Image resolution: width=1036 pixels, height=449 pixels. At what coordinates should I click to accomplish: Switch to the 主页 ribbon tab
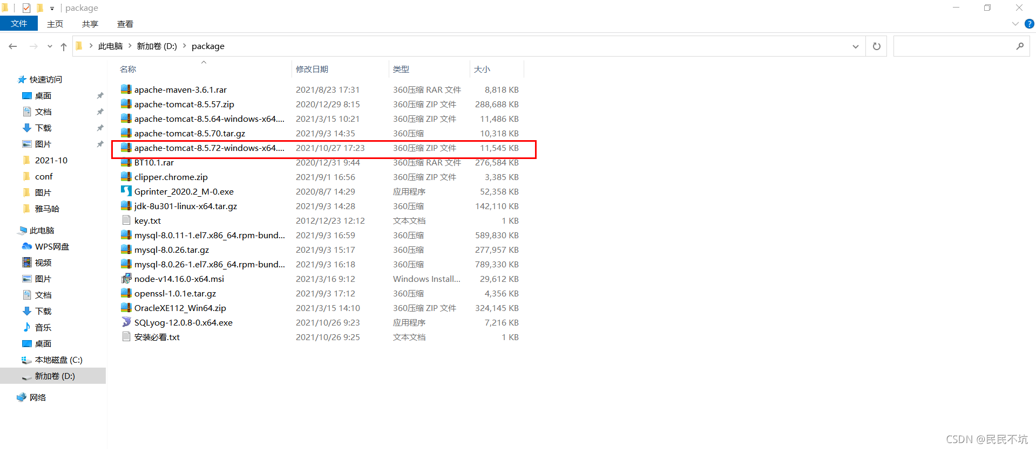55,24
